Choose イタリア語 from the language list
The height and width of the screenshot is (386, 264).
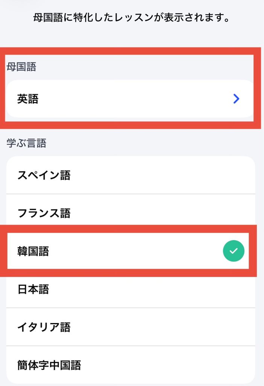point(130,327)
